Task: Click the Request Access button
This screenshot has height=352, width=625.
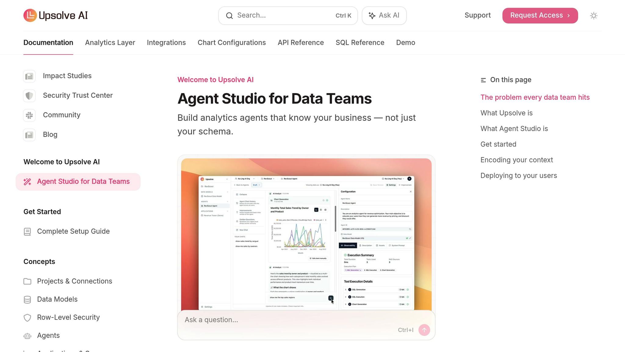Action: [x=540, y=16]
